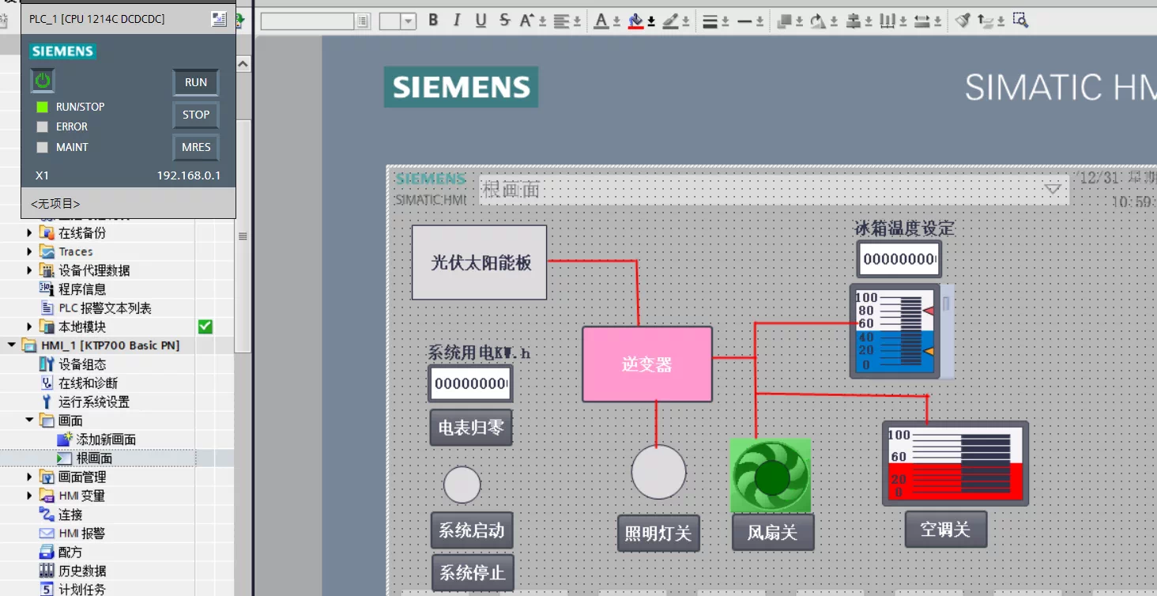This screenshot has width=1157, height=596.
Task: Click the tab order icon
Action: tap(986, 21)
